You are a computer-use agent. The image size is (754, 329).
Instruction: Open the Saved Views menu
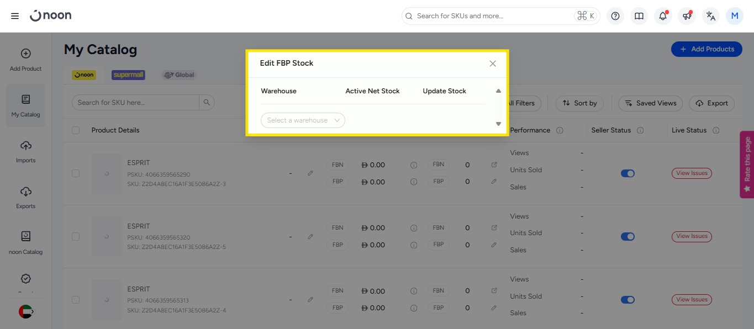[650, 103]
